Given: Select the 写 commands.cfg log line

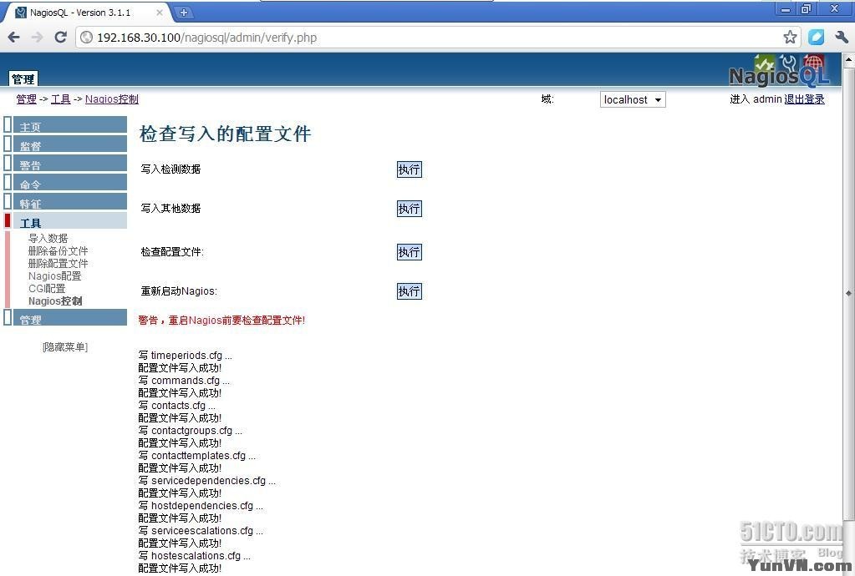Looking at the screenshot, I should (184, 381).
